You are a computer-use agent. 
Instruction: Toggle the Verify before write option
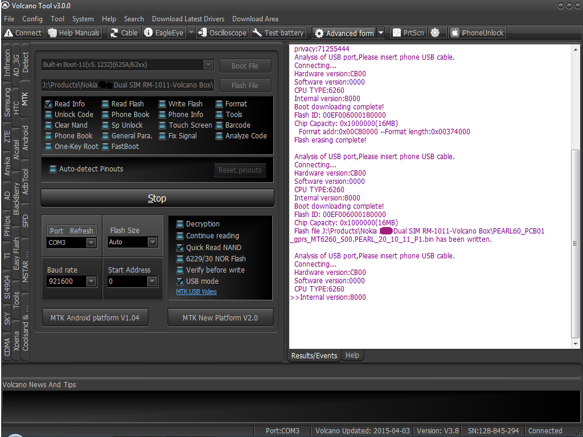point(180,270)
